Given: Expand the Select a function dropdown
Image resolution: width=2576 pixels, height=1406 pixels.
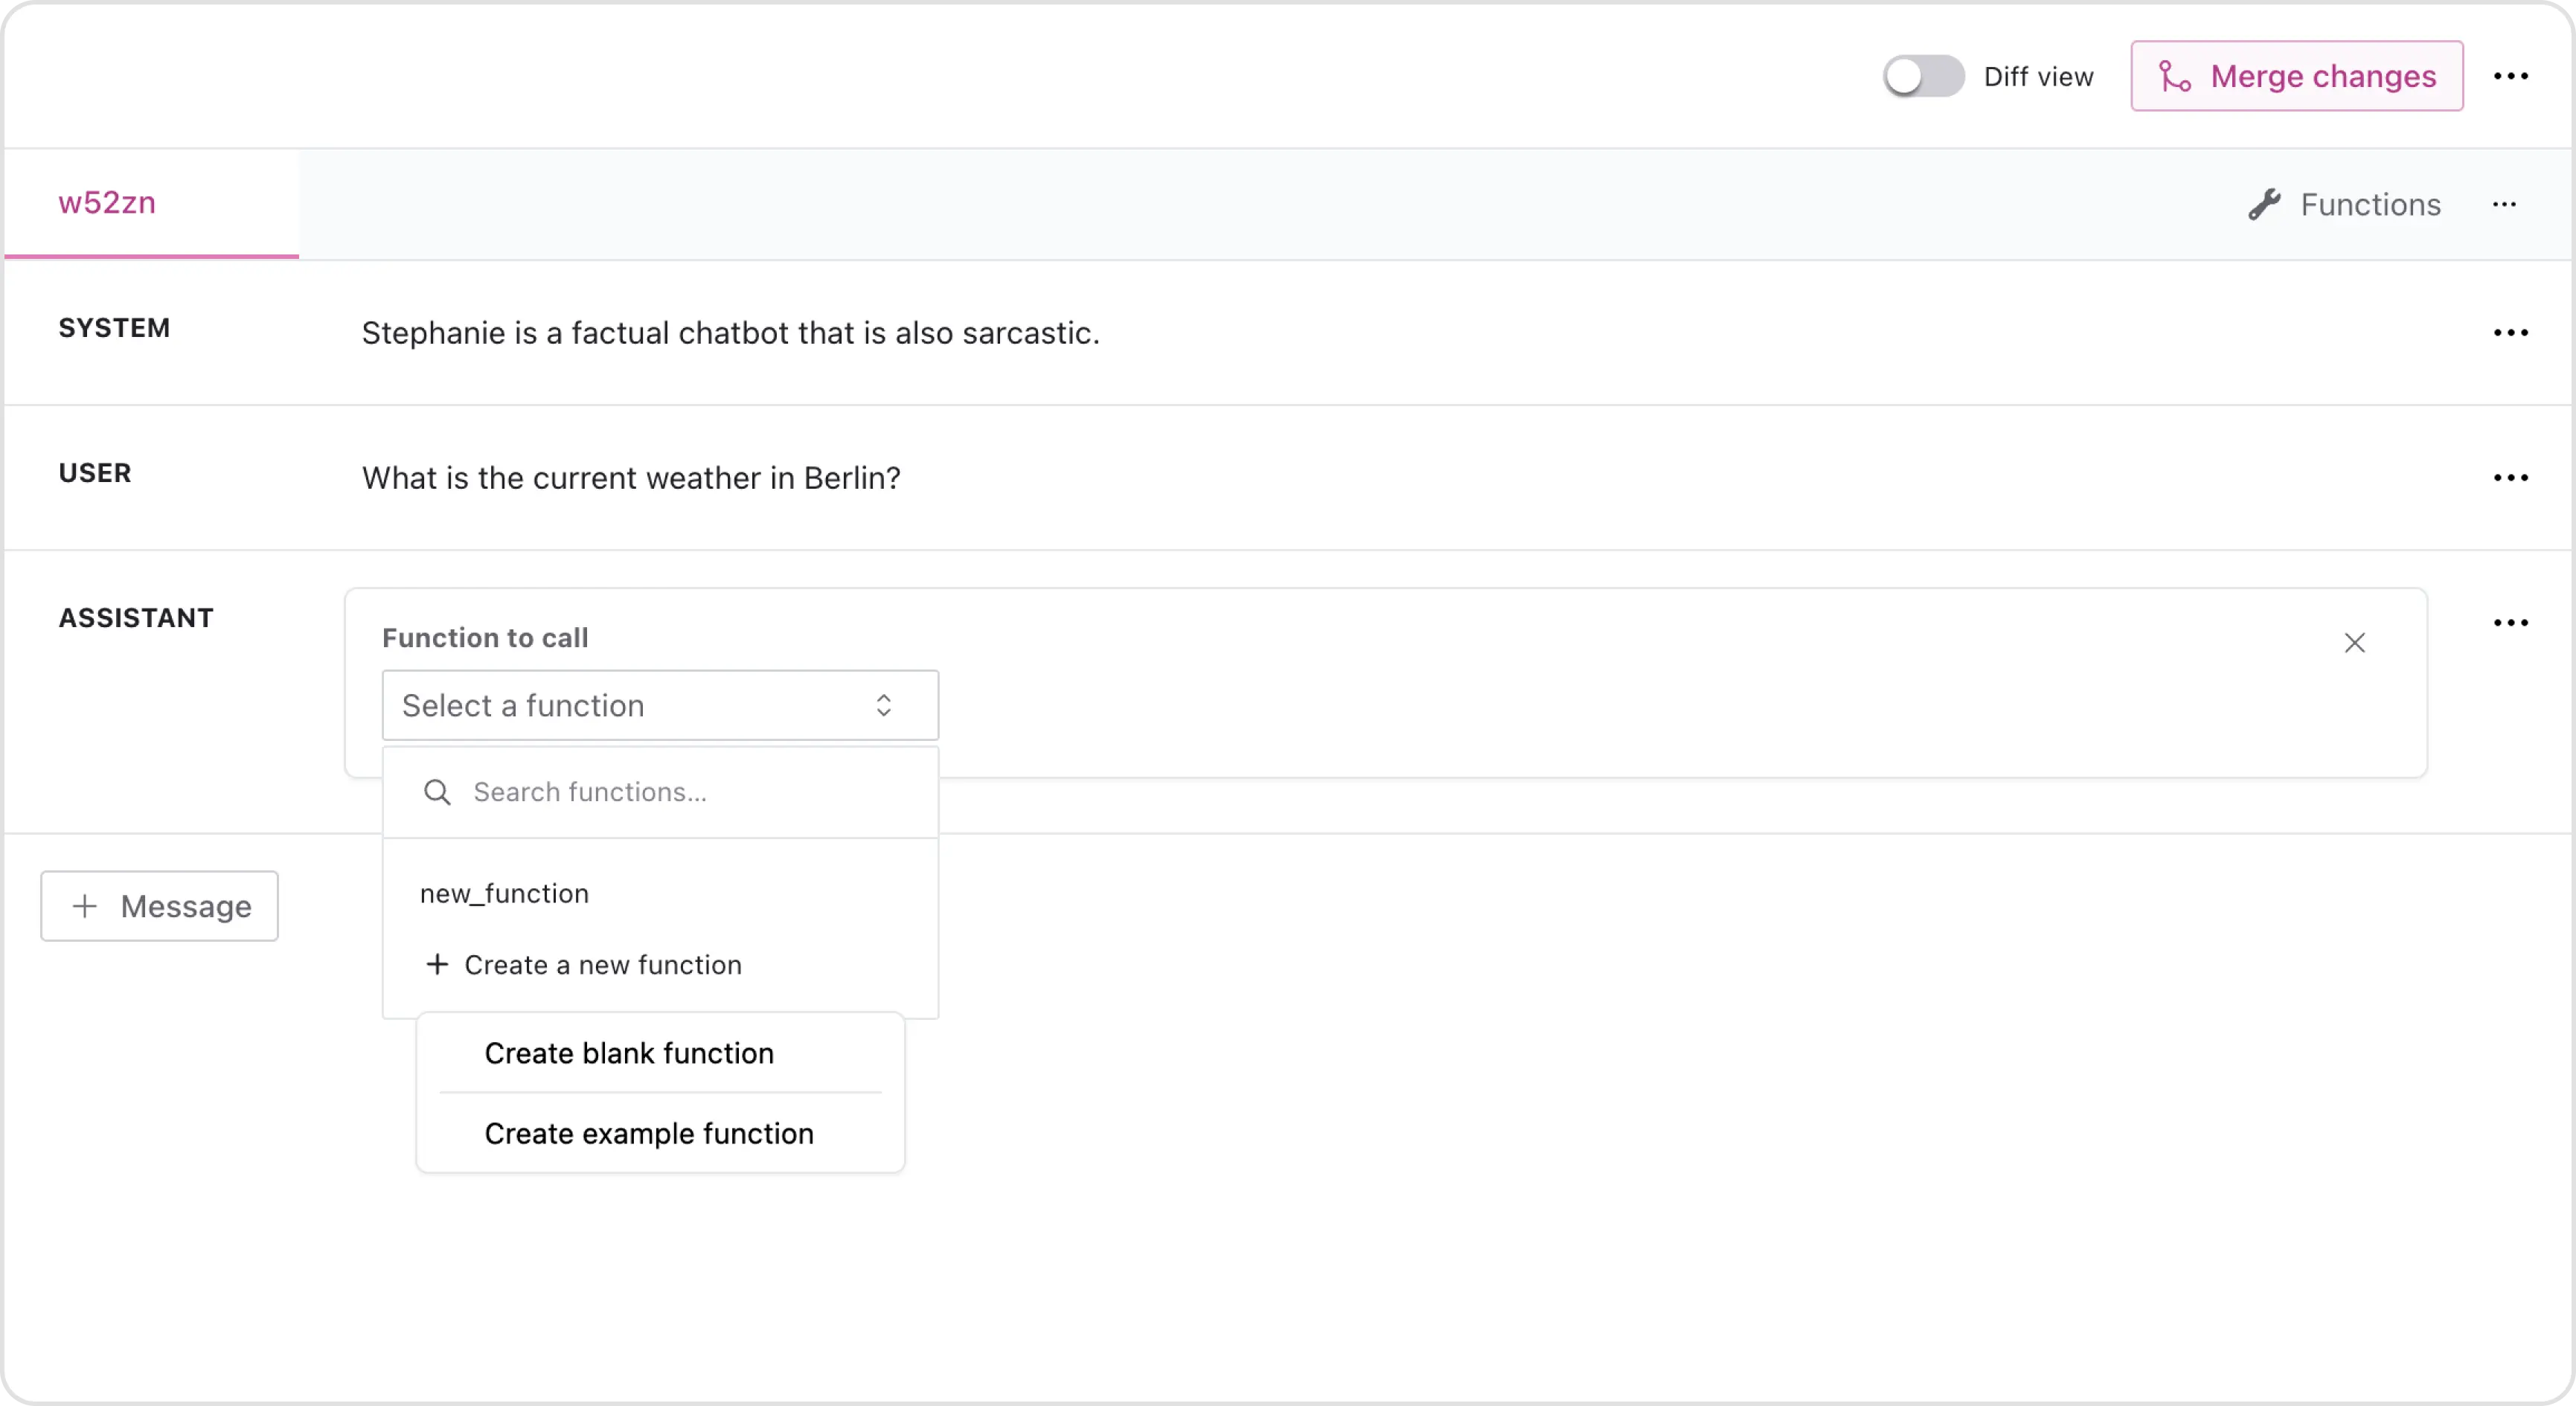Looking at the screenshot, I should pyautogui.click(x=660, y=705).
